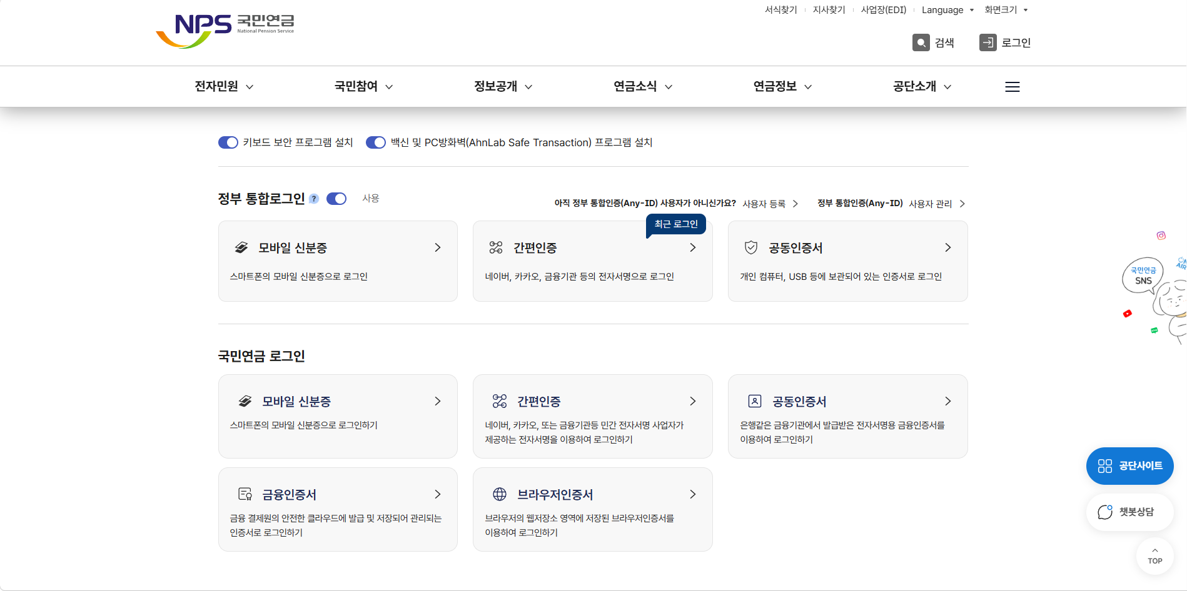This screenshot has height=591, width=1187.
Task: Click the 금융인증서 certificate icon
Action: pyautogui.click(x=245, y=494)
